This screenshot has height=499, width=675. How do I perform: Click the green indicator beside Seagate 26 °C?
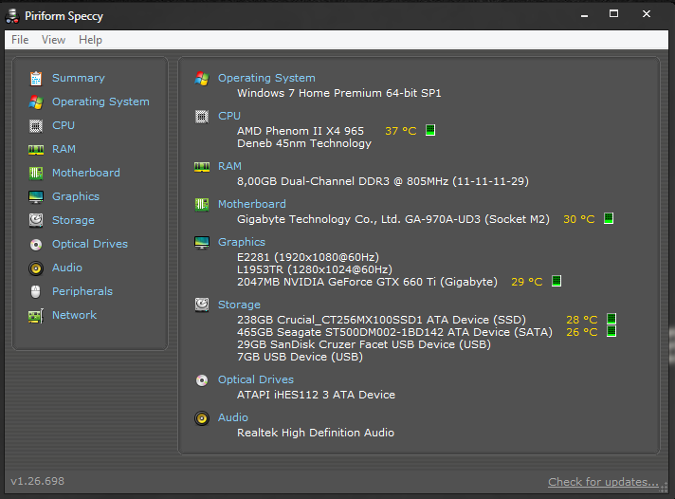[611, 331]
